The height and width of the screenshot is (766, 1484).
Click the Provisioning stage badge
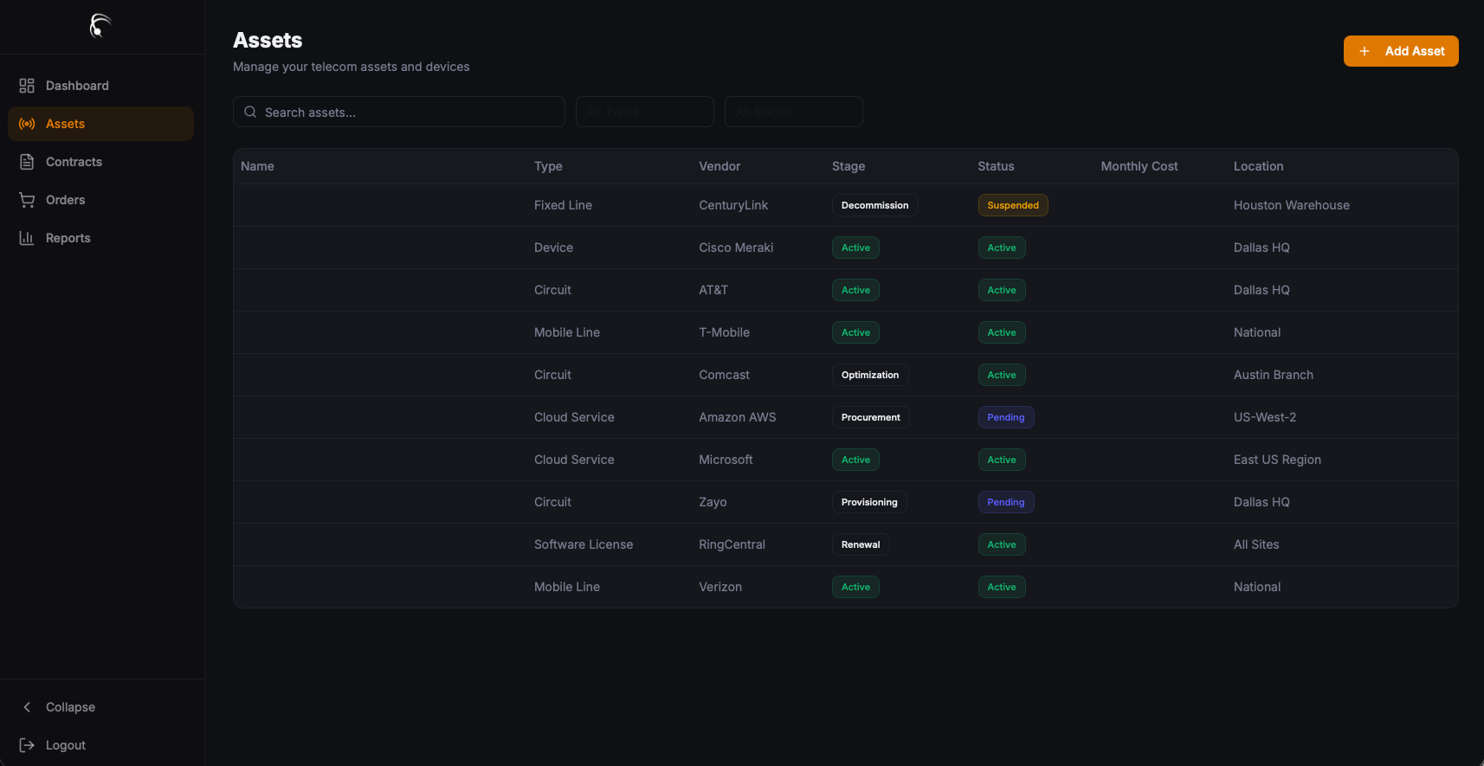pyautogui.click(x=869, y=502)
